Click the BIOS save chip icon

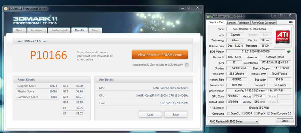tap(289, 51)
